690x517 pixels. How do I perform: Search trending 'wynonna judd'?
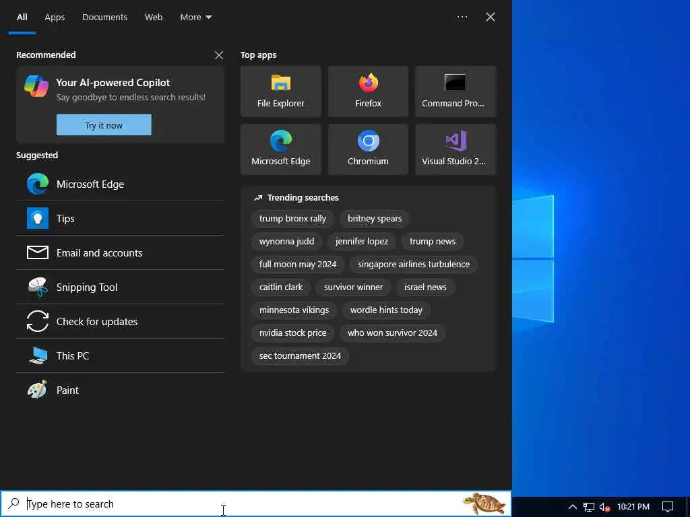click(x=286, y=242)
